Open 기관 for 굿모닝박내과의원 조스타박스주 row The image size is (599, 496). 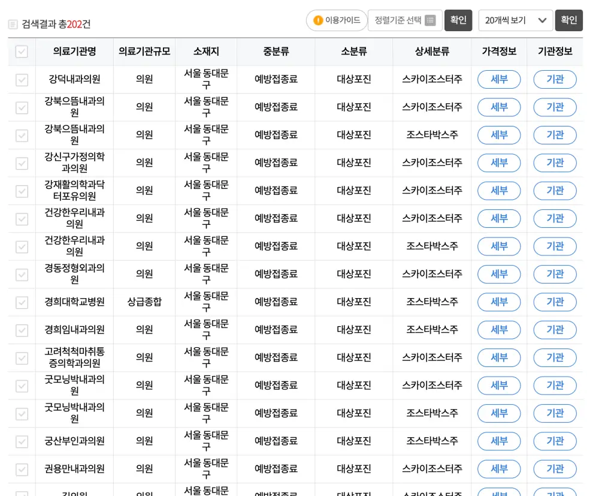click(x=555, y=413)
